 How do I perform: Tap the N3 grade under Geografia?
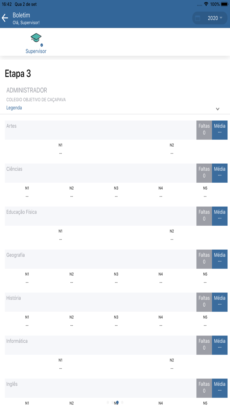click(x=116, y=278)
